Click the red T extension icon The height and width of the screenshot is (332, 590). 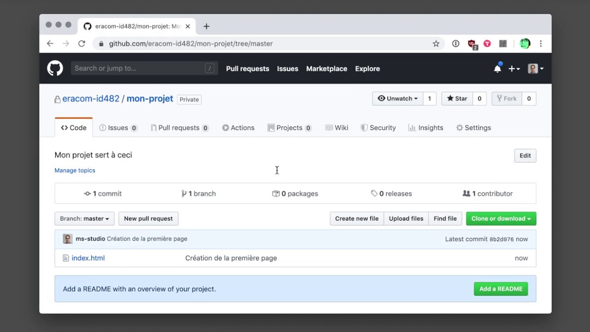click(487, 43)
